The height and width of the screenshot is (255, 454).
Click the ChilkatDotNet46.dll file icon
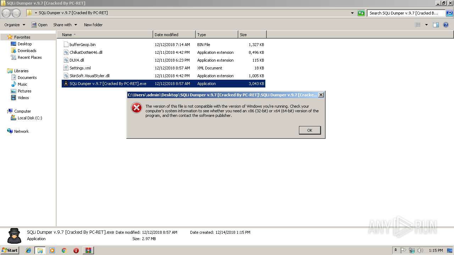(x=66, y=52)
